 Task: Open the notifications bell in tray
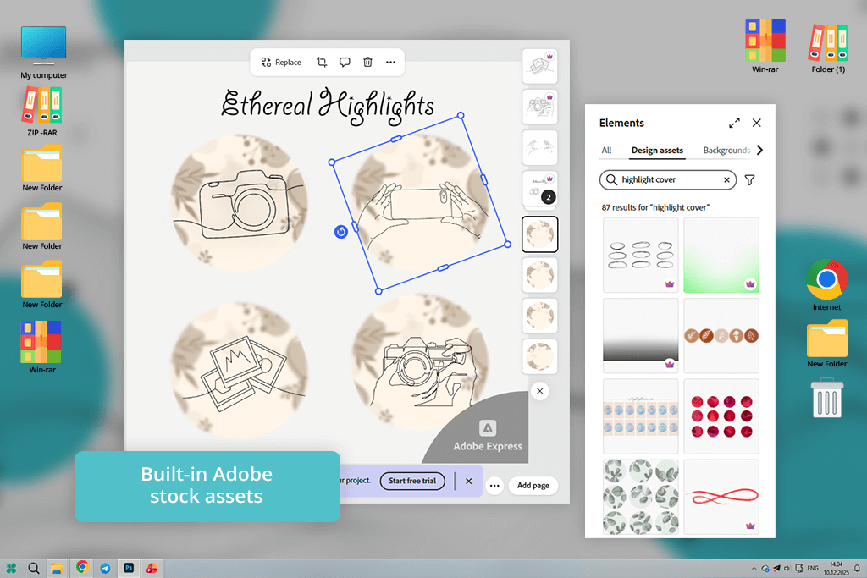click(857, 568)
